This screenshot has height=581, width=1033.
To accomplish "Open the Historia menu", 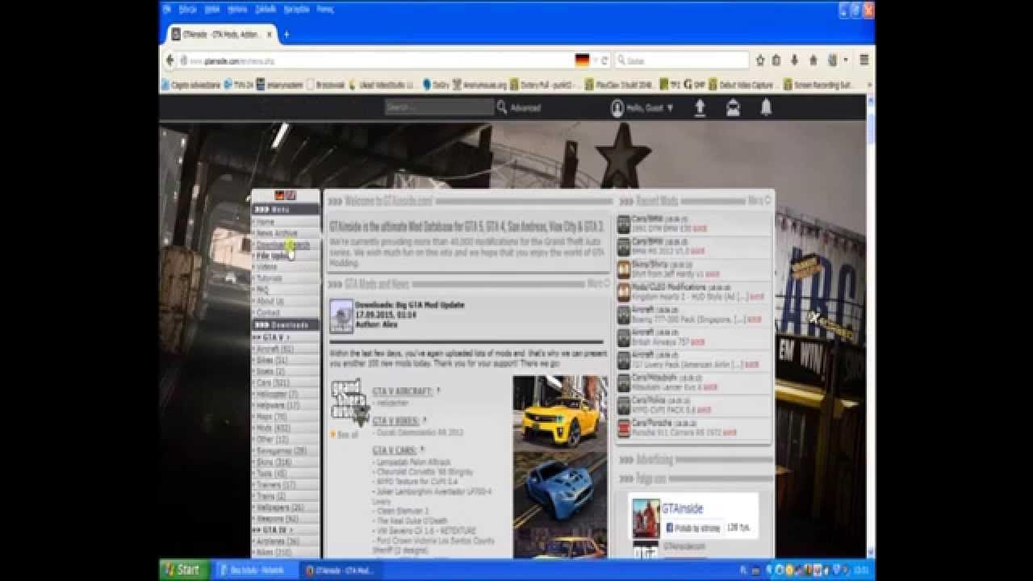I will (237, 9).
